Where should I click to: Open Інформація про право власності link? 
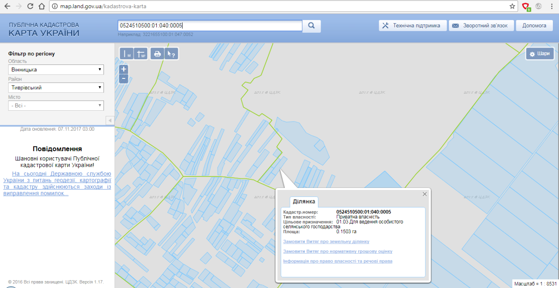[x=338, y=261]
